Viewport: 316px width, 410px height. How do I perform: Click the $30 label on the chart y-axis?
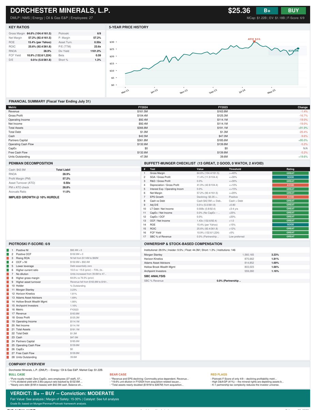coord(112,42)
